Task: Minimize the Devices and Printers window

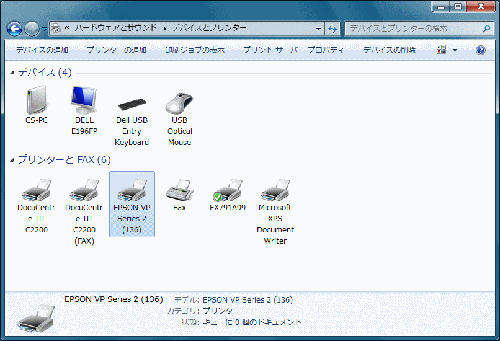Action: point(441,6)
